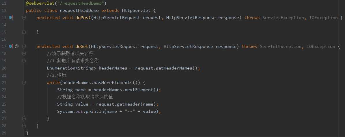This screenshot has width=345, height=137.
Task: Click the fold end marker on line 28
Action: pos(24,126)
